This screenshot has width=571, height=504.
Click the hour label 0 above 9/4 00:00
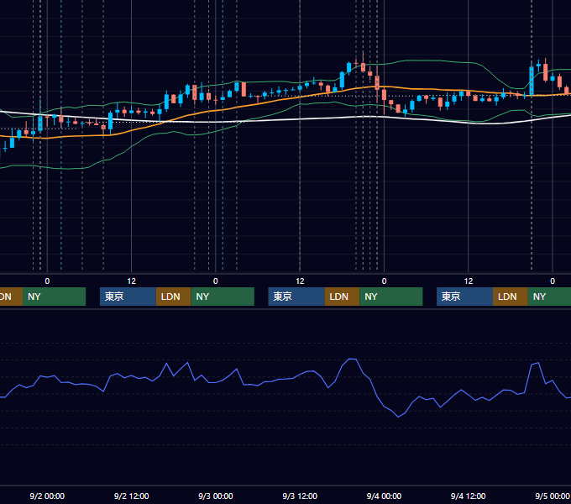tap(384, 281)
